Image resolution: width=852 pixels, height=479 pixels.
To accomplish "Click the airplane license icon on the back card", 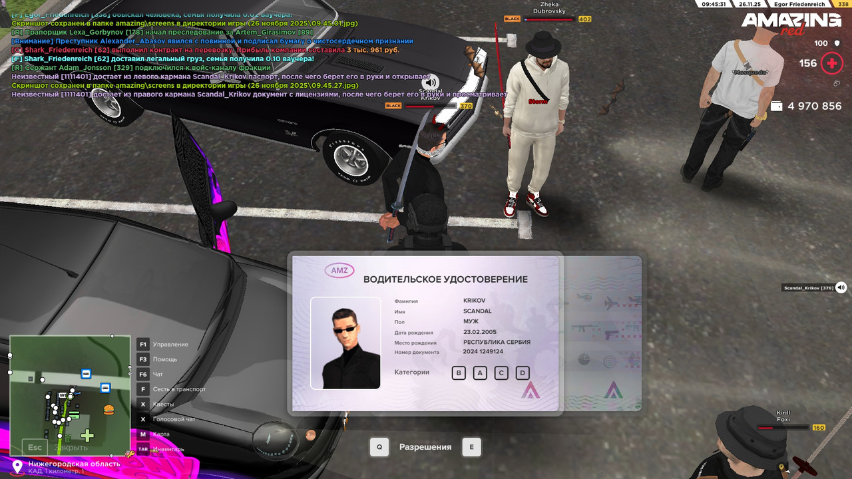I will click(610, 303).
